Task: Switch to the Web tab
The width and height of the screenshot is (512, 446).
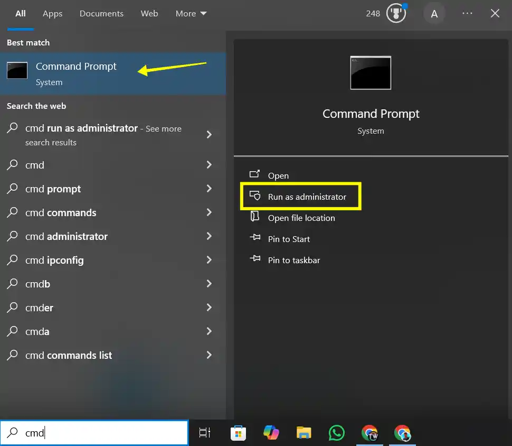Action: click(149, 13)
